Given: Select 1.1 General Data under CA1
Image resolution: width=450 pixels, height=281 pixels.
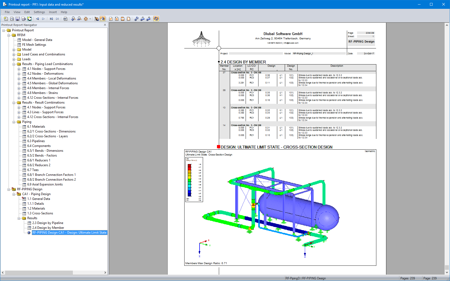Looking at the screenshot, I should [39, 199].
